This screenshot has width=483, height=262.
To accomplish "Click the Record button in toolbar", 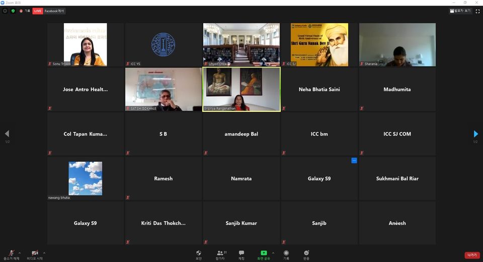I will coord(286,253).
